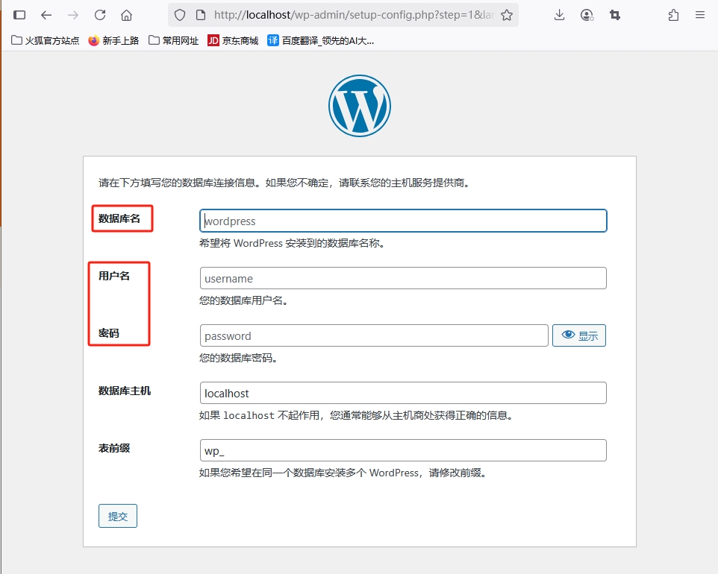Click the password input field
Screen dimensions: 718x574
pyautogui.click(x=374, y=335)
